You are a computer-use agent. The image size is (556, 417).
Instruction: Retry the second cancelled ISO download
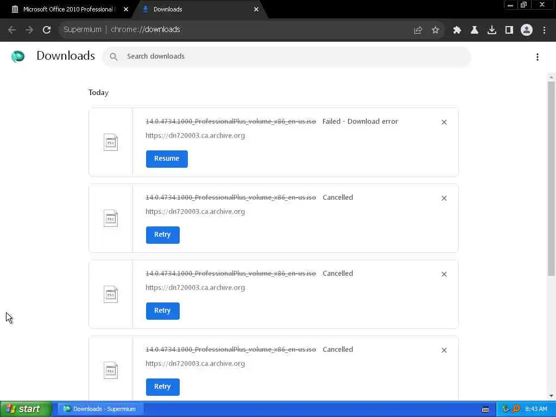tap(163, 311)
